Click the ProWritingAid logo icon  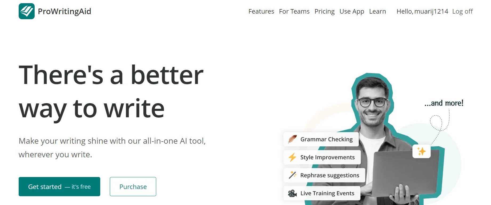pyautogui.click(x=27, y=11)
